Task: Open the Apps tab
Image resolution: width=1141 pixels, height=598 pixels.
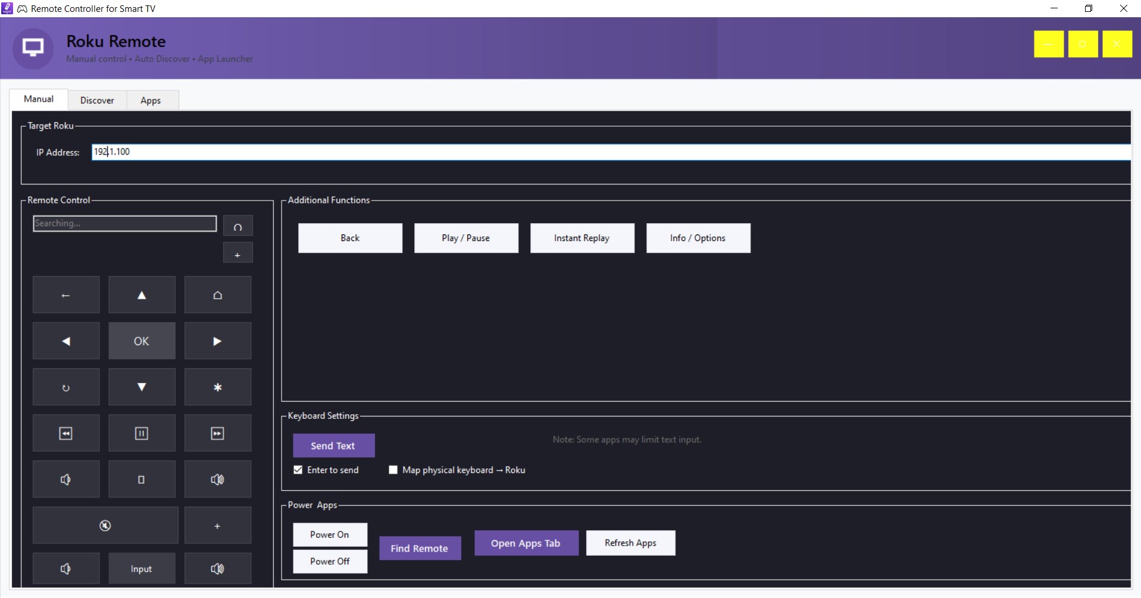Action: 151,100
